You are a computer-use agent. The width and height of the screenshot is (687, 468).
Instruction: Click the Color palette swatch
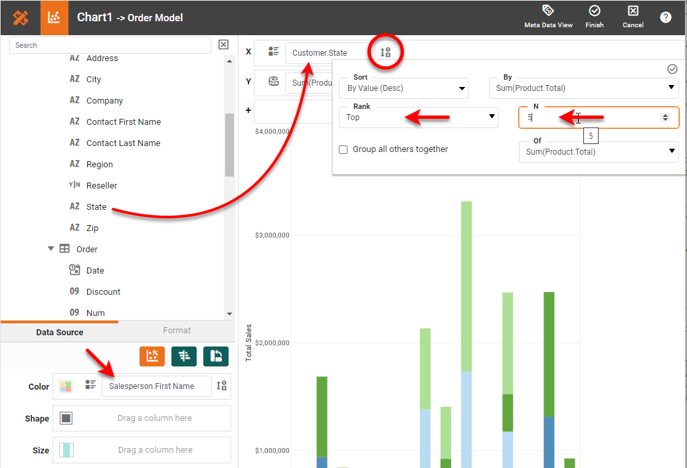tap(66, 386)
